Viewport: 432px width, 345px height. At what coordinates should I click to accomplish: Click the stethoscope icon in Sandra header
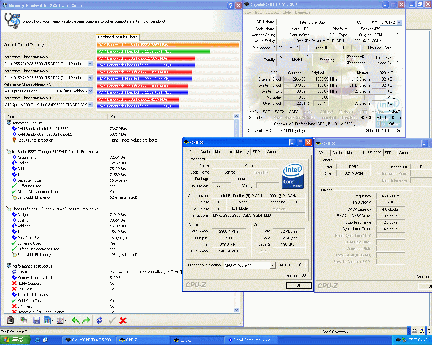[12, 21]
